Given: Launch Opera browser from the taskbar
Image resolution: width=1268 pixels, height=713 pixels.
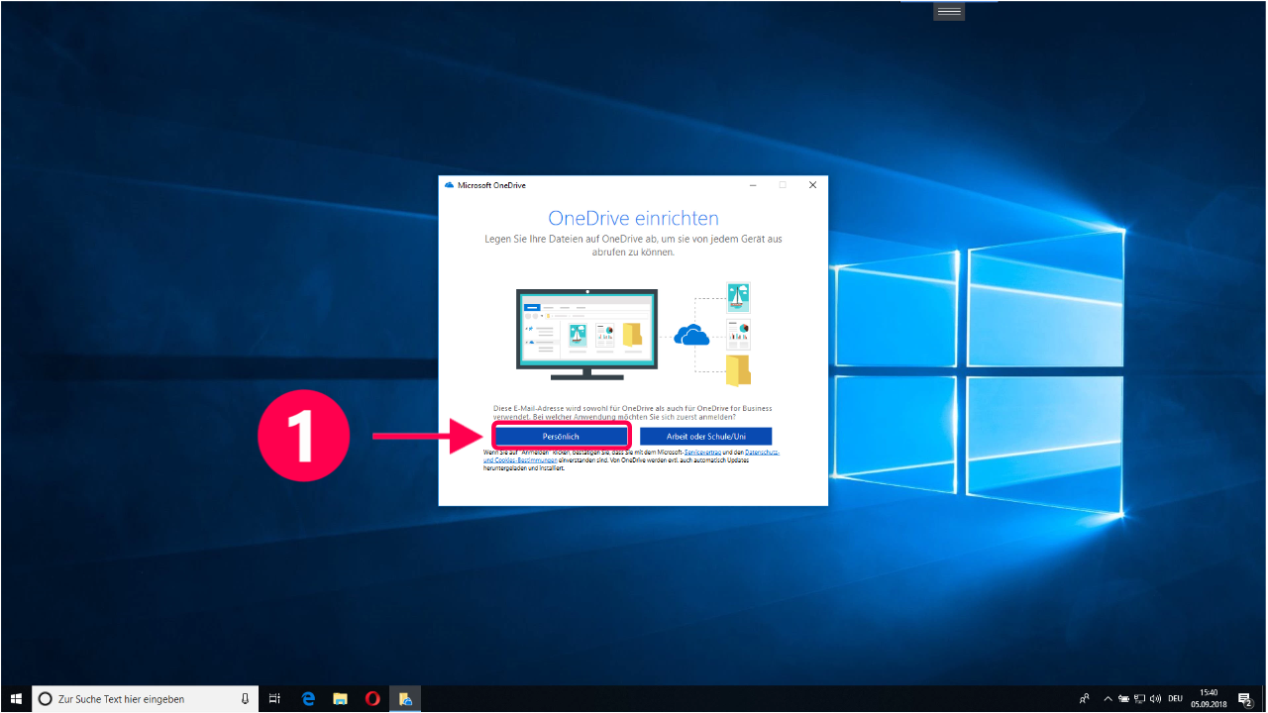Looking at the screenshot, I should click(372, 699).
